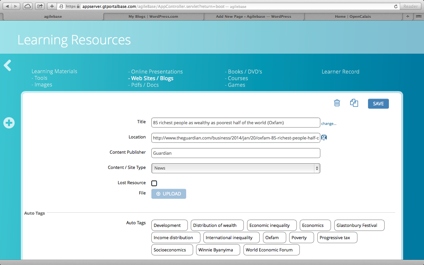424x265 pixels.
Task: Click the browser iCloud tabs icon
Action: pos(28,6)
